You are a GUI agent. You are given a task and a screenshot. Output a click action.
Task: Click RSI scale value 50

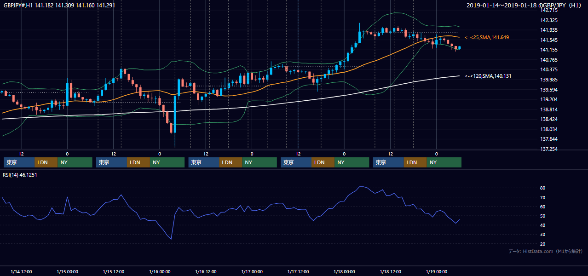(x=543, y=216)
